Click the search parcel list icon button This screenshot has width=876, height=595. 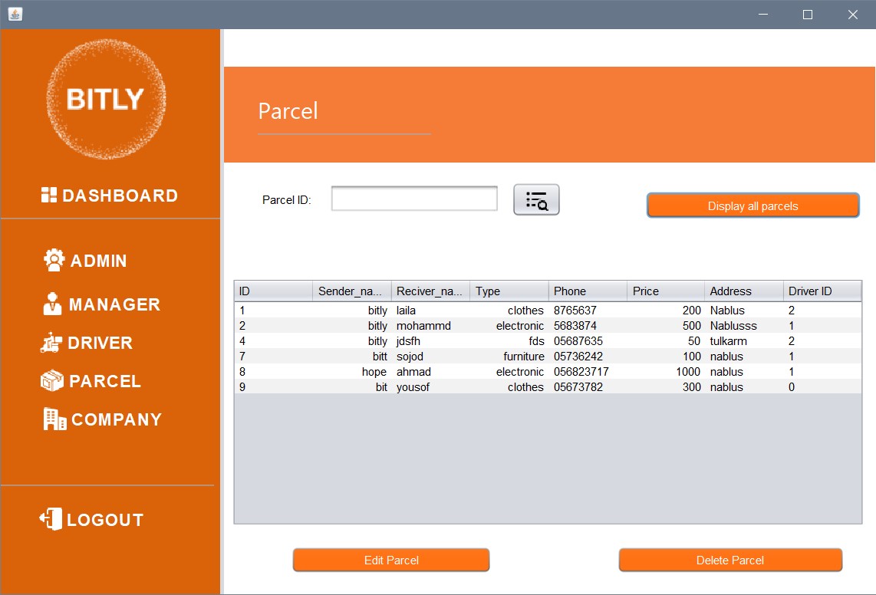tap(536, 200)
